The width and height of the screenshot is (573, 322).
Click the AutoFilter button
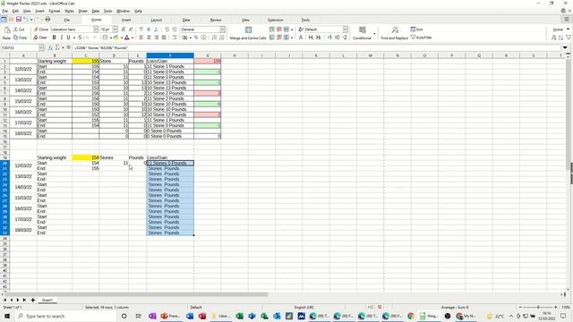click(x=422, y=38)
